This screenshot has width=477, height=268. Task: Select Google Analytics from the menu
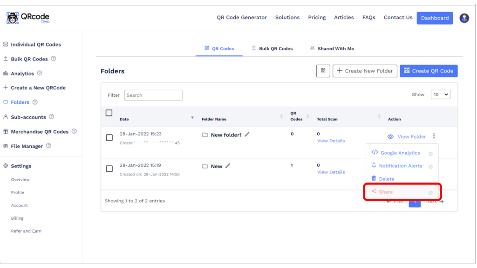pos(400,153)
